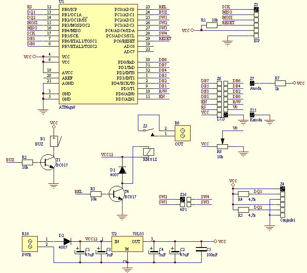
Task: Click the Z15 Katoda pad
Action: [x=252, y=115]
